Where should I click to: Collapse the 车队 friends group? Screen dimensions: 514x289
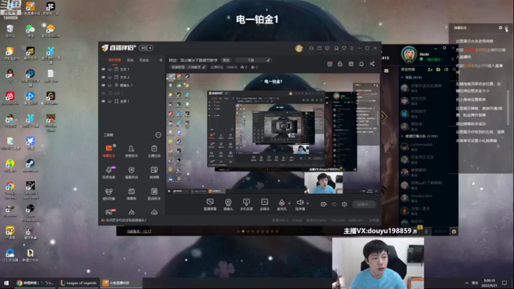point(402,77)
